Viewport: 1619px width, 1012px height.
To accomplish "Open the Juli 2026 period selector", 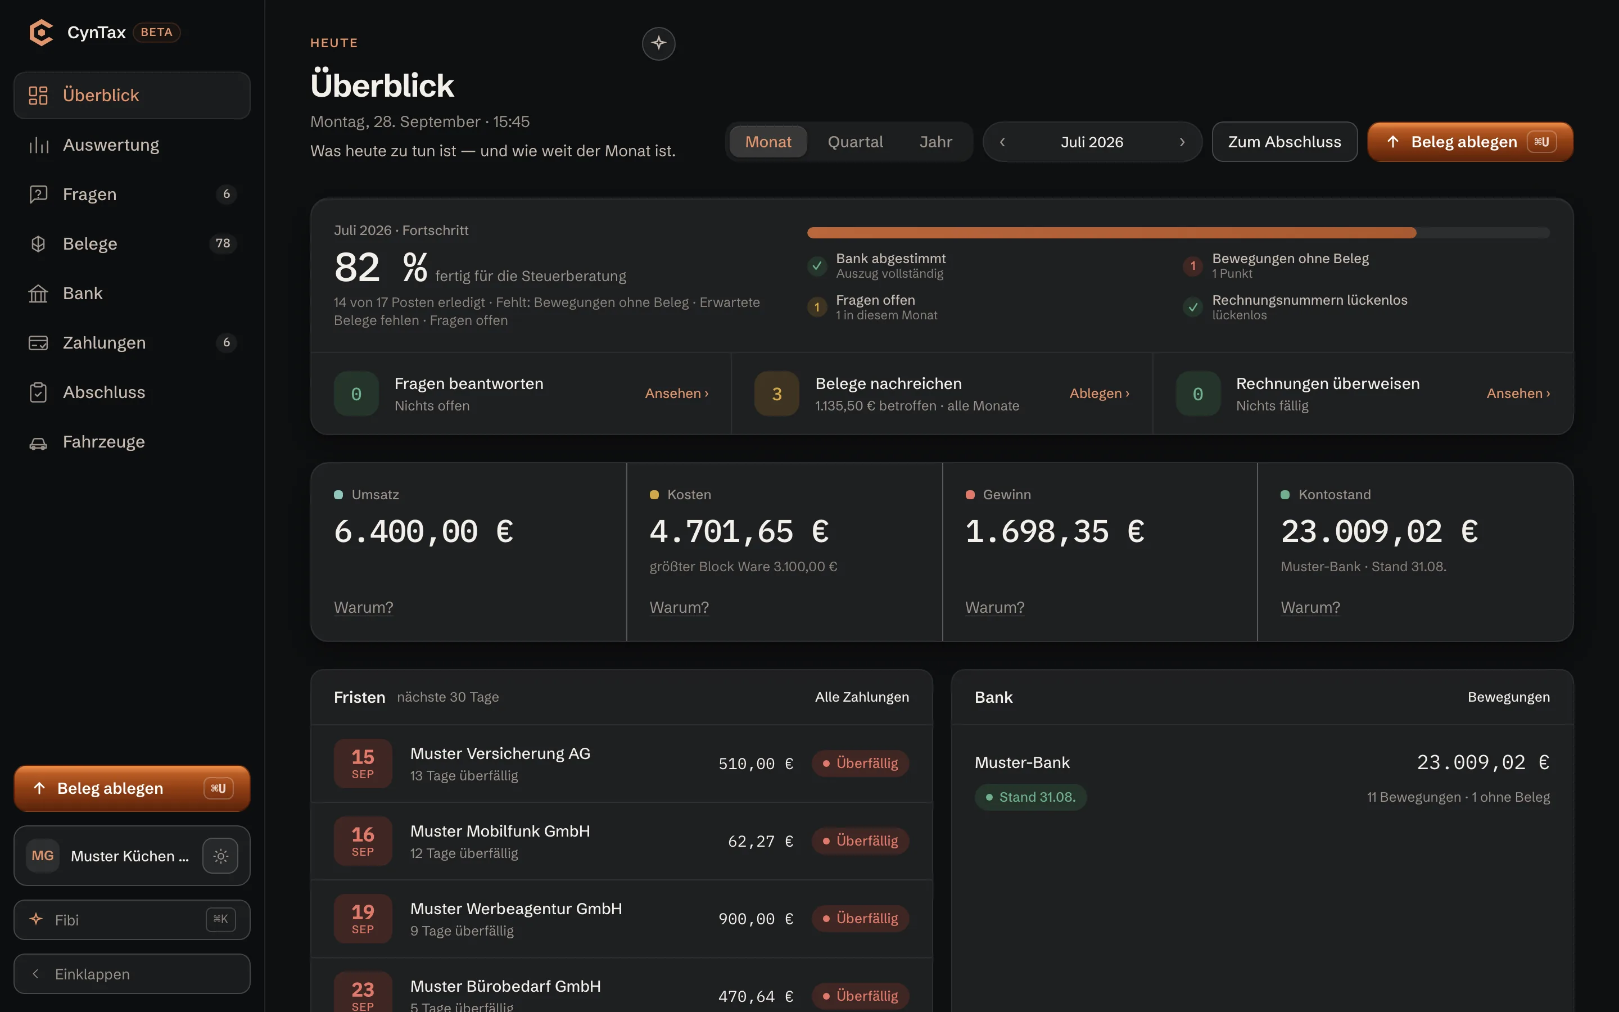I will click(1092, 142).
